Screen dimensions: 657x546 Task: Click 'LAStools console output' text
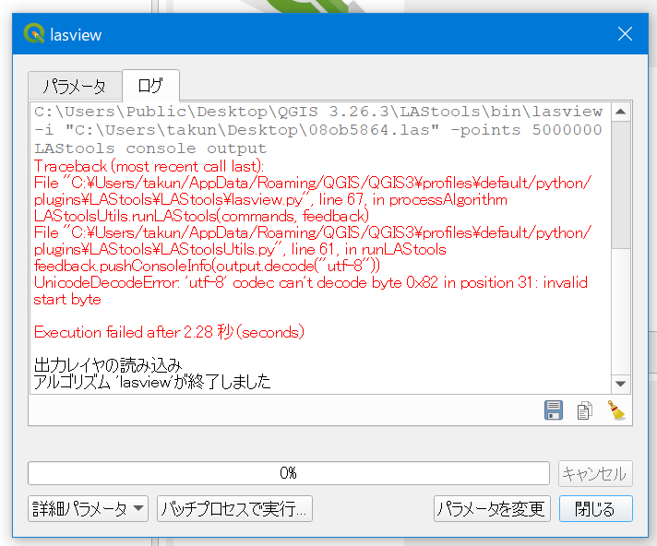pyautogui.click(x=150, y=148)
